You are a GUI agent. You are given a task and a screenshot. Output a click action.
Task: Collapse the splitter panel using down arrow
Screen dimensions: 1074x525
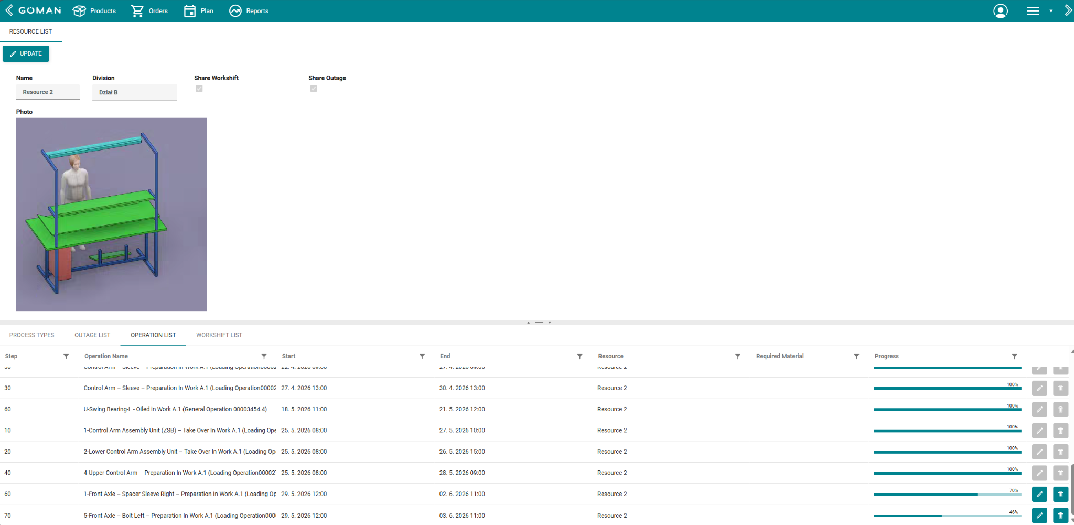[550, 323]
